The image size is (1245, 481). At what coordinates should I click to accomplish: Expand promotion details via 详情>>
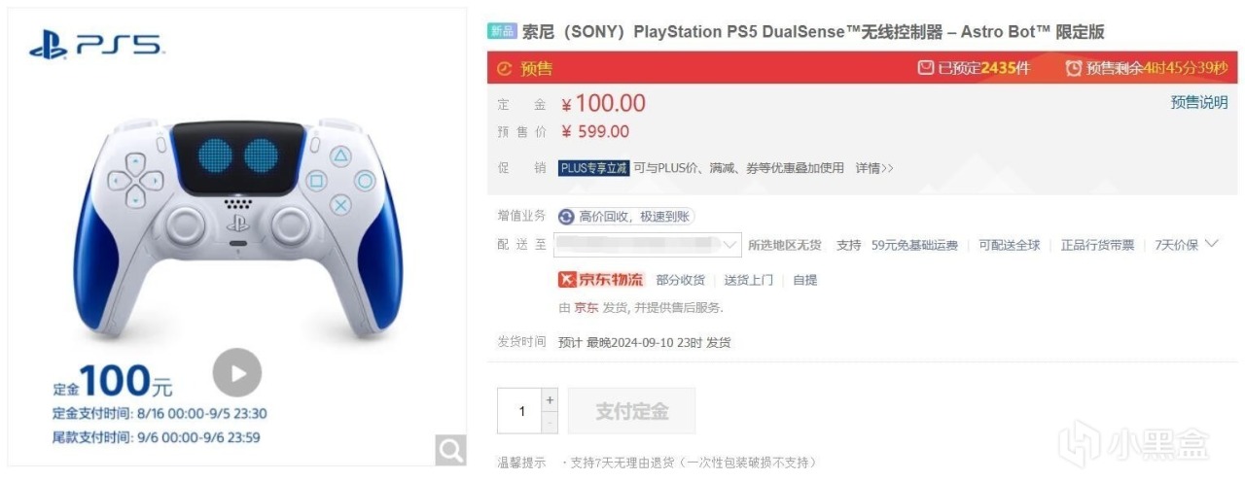point(873,168)
